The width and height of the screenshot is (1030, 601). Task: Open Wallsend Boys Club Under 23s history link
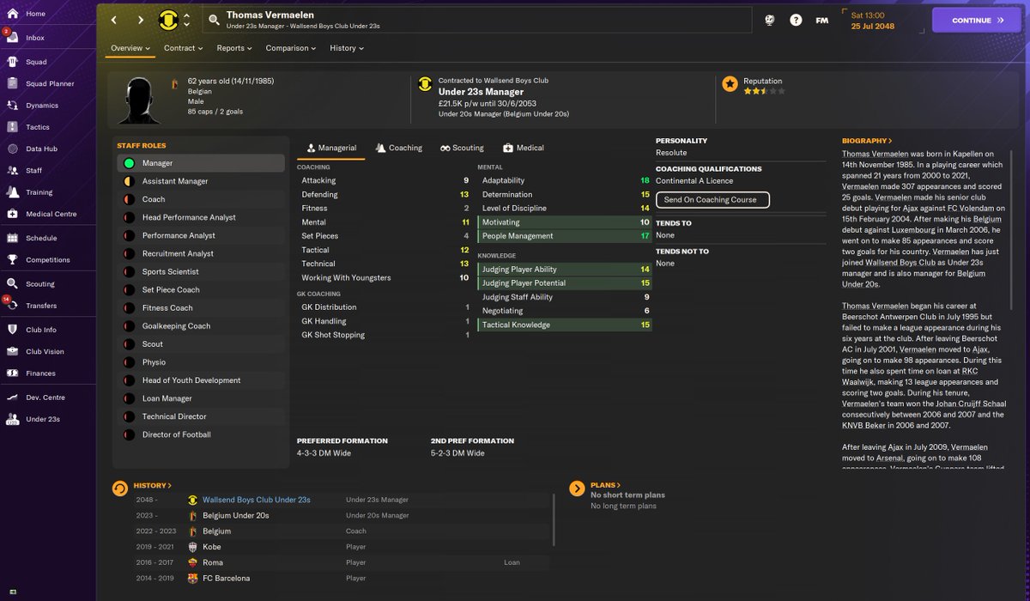pos(257,500)
